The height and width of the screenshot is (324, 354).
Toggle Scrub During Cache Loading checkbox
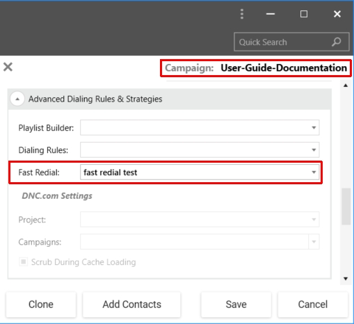click(24, 262)
